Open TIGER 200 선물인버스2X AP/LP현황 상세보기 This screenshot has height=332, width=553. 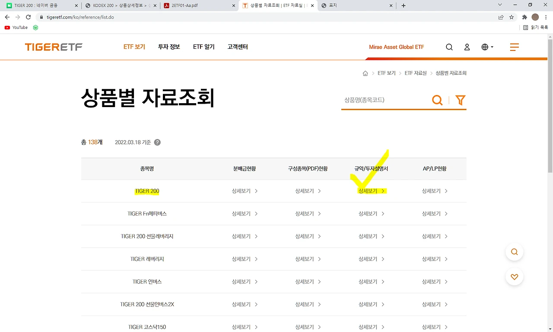tap(435, 304)
